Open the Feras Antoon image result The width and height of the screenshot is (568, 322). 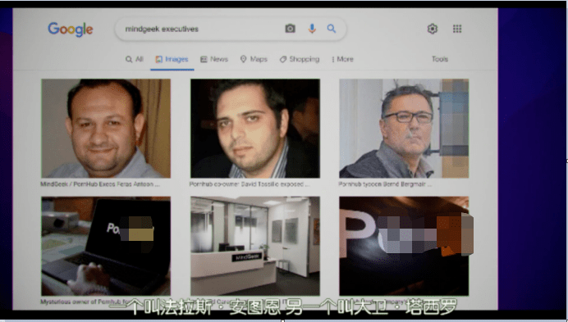point(106,129)
